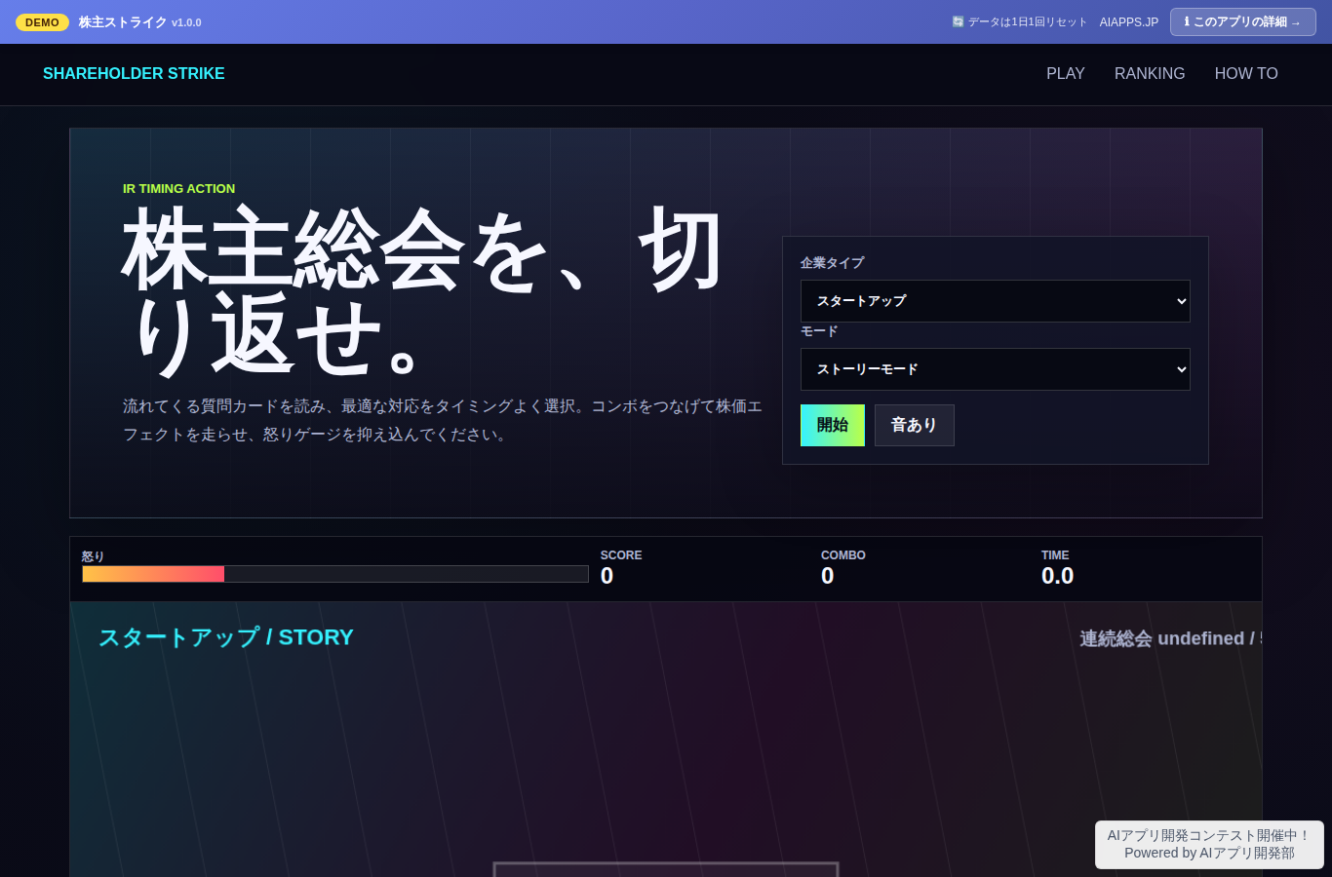Click the スタートアップ / STORY heading
1332x877 pixels.
[225, 637]
